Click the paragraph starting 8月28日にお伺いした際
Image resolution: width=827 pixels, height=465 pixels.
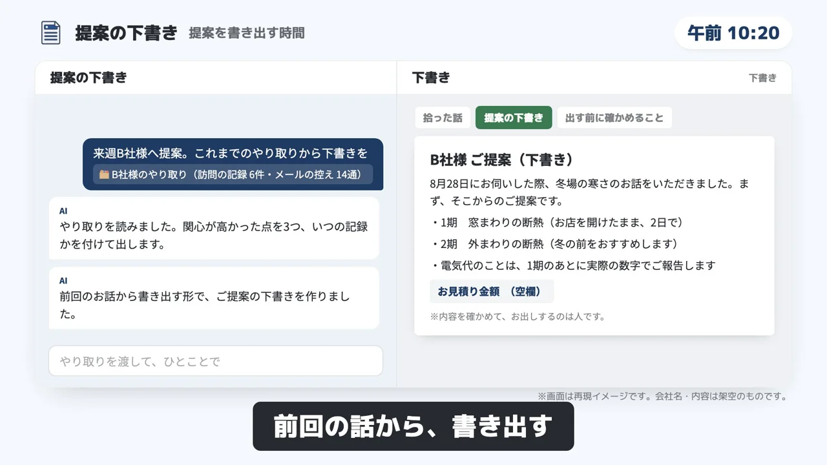pyautogui.click(x=589, y=192)
